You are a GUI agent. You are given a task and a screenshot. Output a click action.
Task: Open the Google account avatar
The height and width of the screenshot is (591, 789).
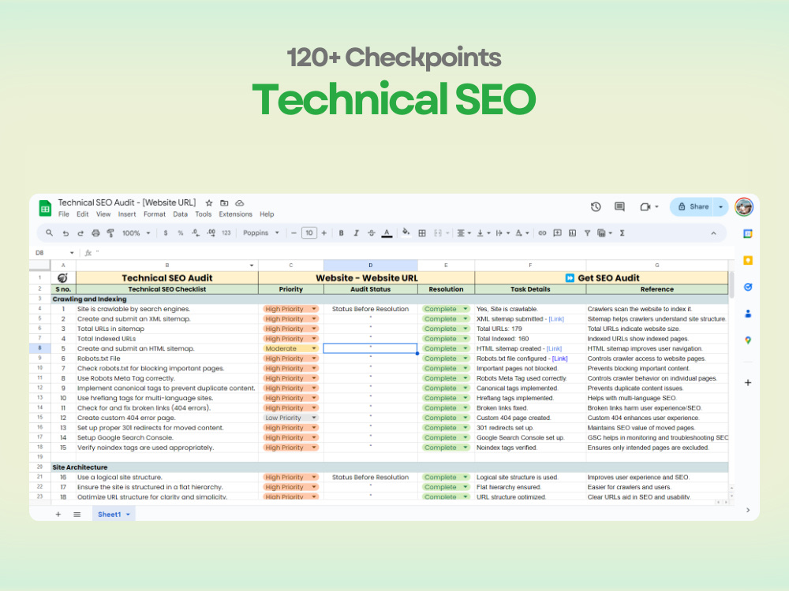point(744,206)
